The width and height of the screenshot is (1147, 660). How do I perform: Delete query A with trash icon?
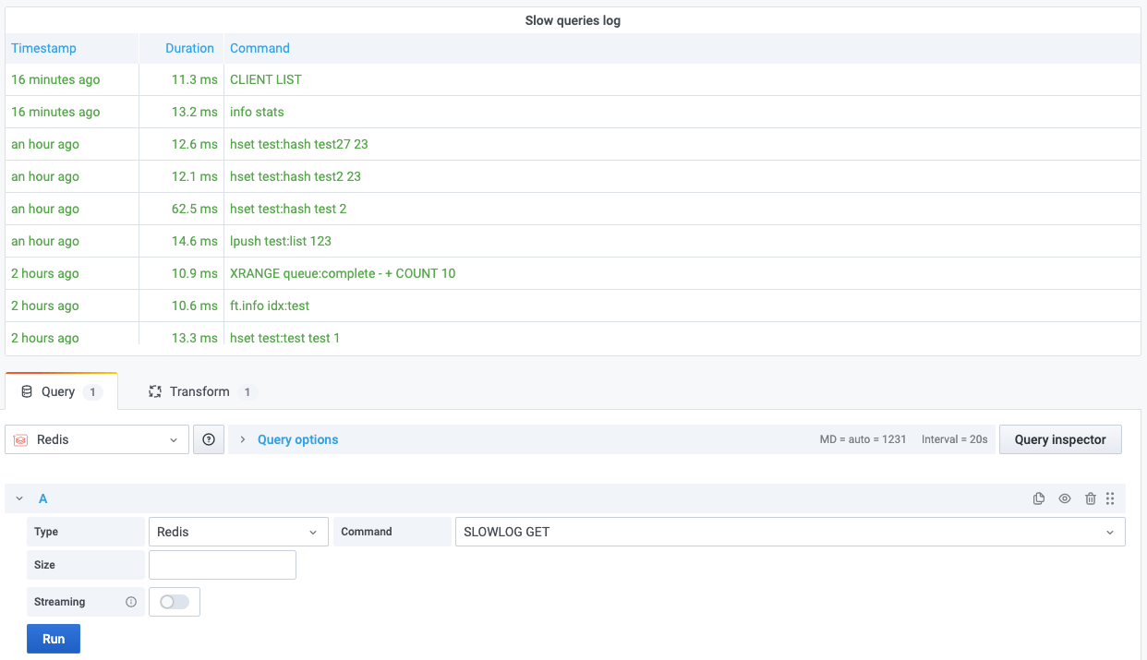coord(1091,498)
